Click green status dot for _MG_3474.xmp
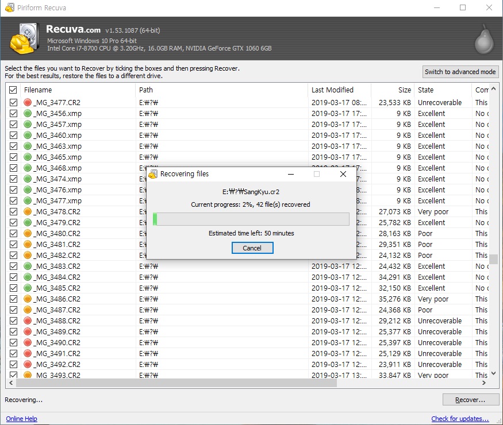 pos(28,179)
